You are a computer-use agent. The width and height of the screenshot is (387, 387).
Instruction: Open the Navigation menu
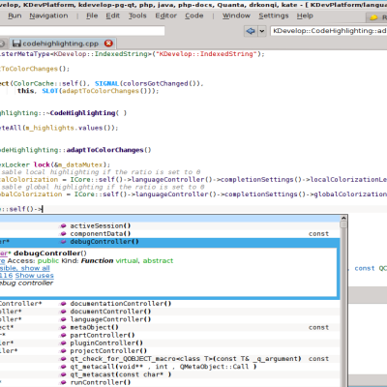(x=48, y=15)
